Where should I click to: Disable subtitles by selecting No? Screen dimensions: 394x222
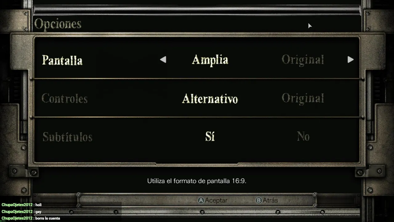(x=303, y=136)
